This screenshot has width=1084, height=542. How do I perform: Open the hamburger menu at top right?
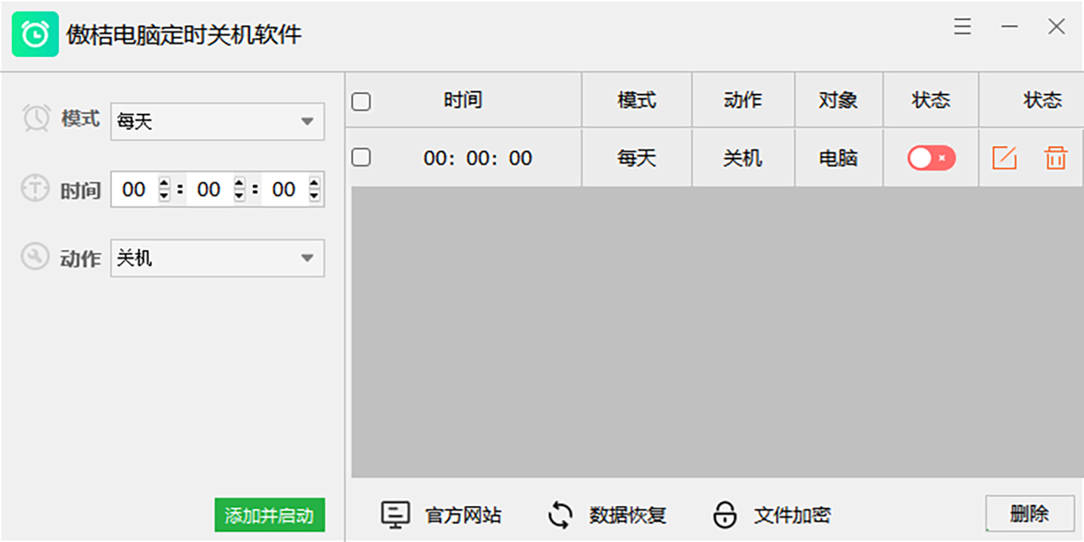pyautogui.click(x=962, y=27)
